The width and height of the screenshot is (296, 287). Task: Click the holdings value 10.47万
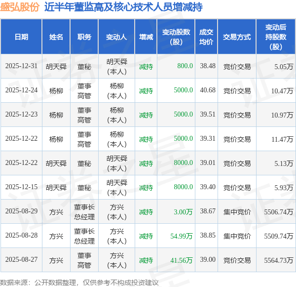point(282,91)
